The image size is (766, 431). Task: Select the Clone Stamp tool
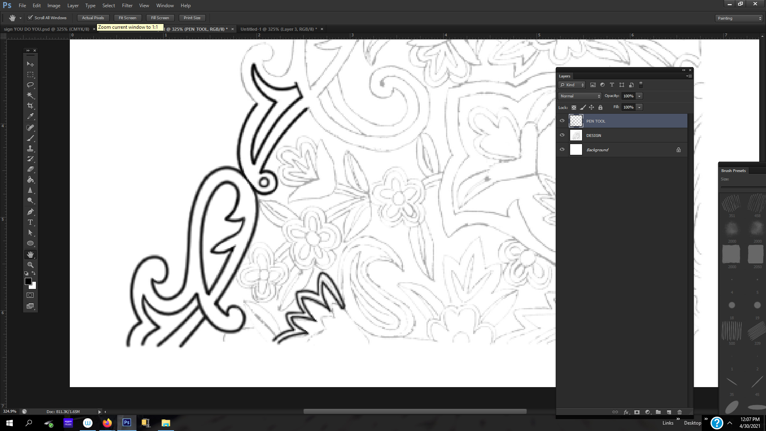(x=30, y=148)
